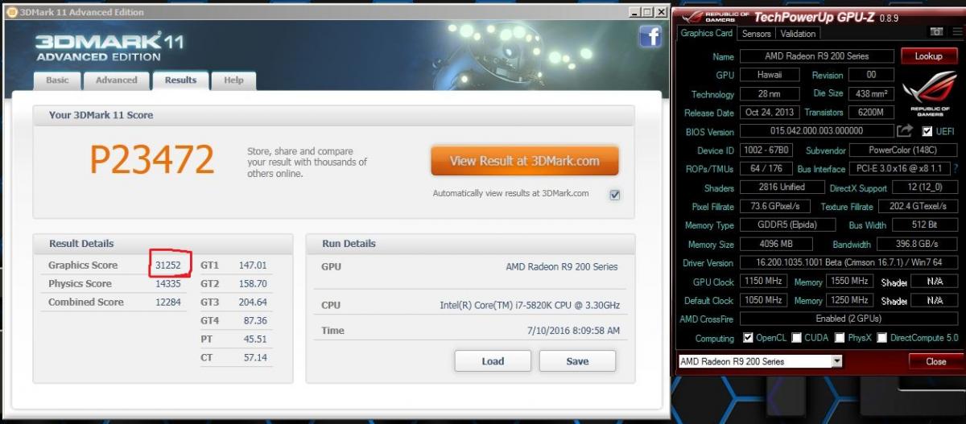The height and width of the screenshot is (424, 966).
Task: Expand the AMD Radeon R9 200 Series dropdown
Action: [x=837, y=361]
